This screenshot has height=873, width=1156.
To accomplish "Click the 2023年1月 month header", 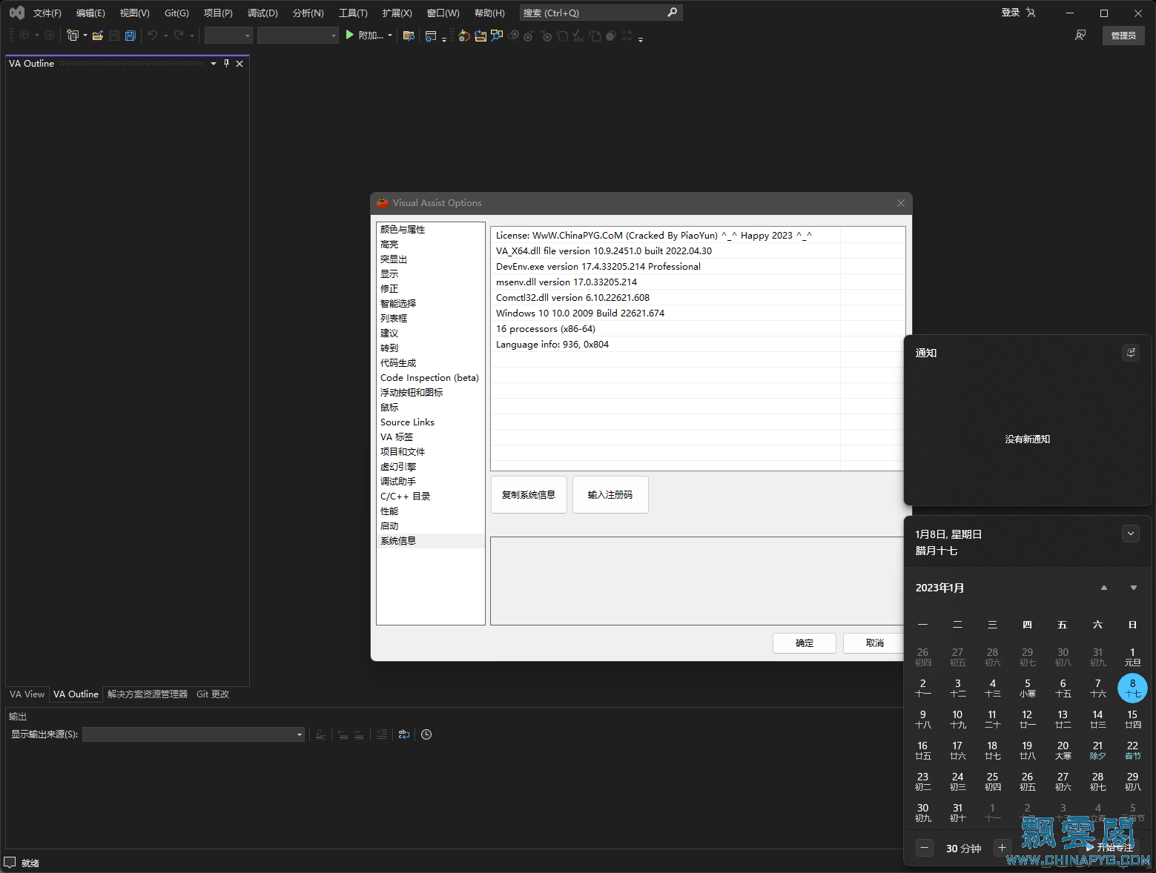I will tap(939, 588).
